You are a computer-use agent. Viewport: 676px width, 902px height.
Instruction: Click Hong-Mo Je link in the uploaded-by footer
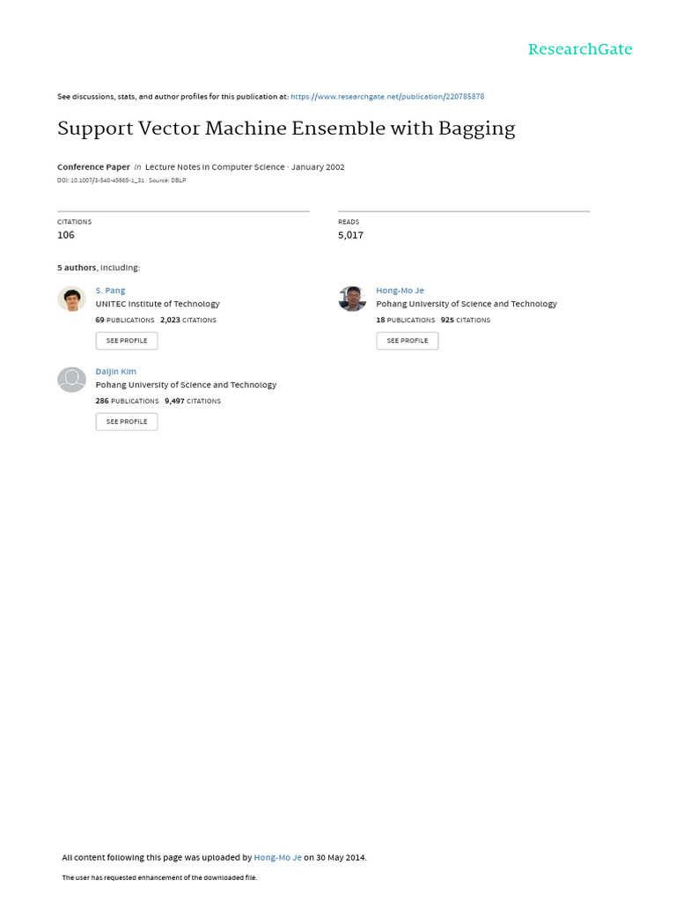[x=277, y=857]
